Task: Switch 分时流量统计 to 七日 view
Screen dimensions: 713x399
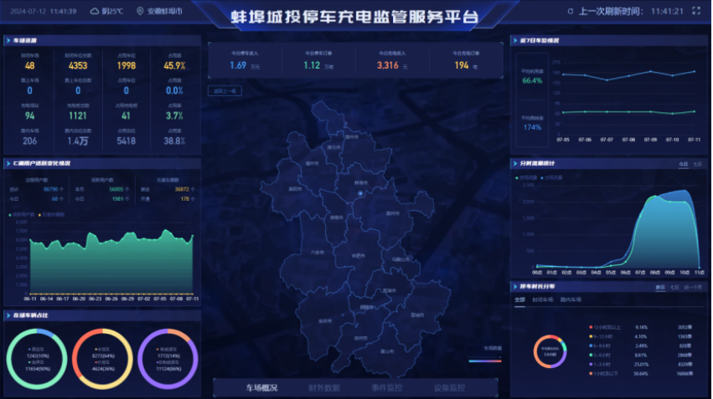Action: coord(697,164)
